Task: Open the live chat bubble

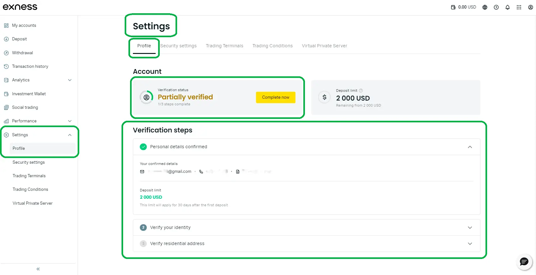Action: 524,262
